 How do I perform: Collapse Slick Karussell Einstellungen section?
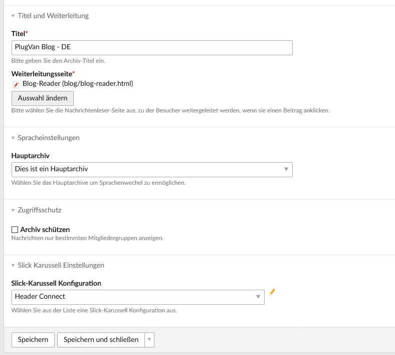(58, 265)
